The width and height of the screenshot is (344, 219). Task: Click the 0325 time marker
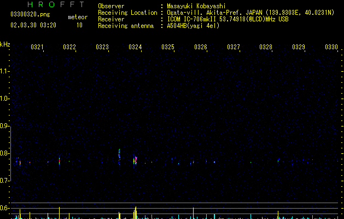click(x=168, y=47)
